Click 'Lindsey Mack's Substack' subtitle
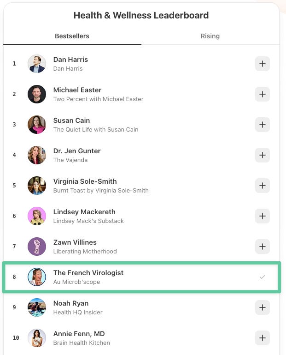The width and height of the screenshot is (286, 355). point(88,221)
